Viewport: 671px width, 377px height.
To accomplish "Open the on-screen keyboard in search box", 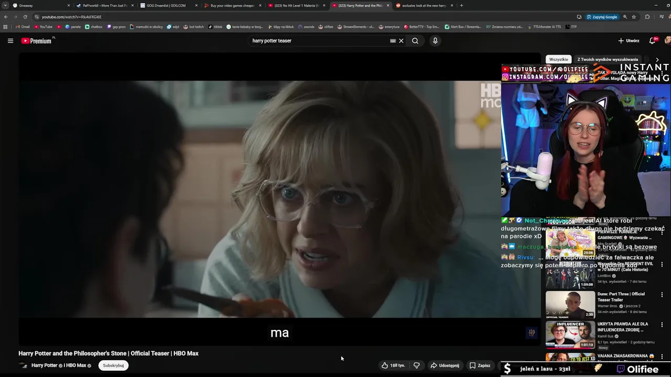I will tap(393, 41).
